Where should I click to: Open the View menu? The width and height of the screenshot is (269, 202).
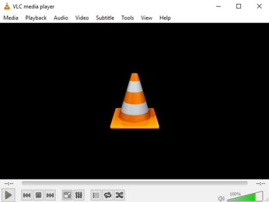click(146, 18)
